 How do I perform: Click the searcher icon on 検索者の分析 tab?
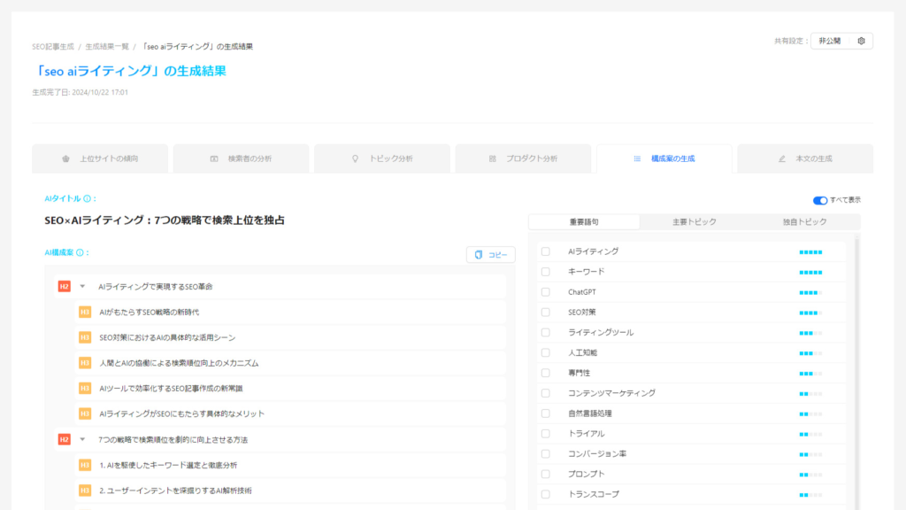tap(214, 158)
